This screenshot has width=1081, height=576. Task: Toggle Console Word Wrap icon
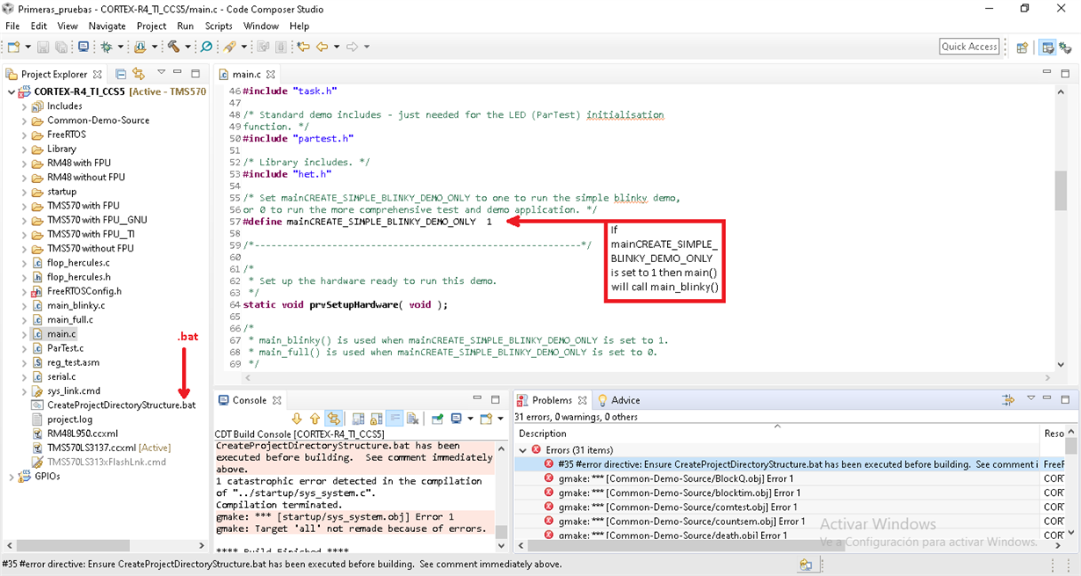(x=395, y=419)
